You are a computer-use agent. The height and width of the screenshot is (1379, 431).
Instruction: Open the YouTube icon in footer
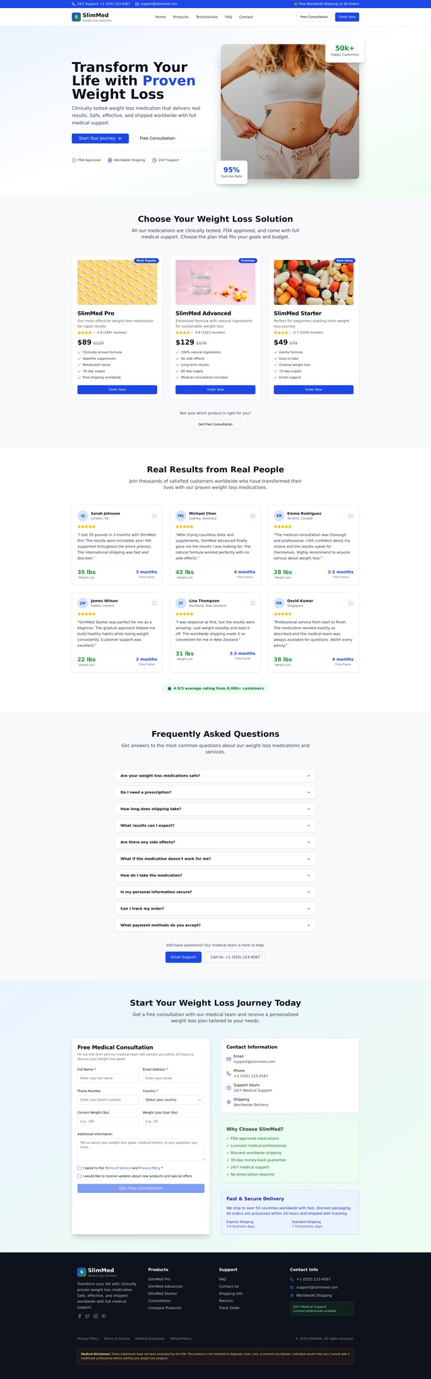pos(104,1316)
